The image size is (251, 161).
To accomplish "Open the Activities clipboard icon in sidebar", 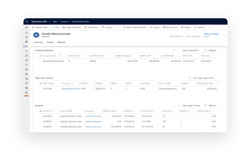I will click(x=27, y=42).
